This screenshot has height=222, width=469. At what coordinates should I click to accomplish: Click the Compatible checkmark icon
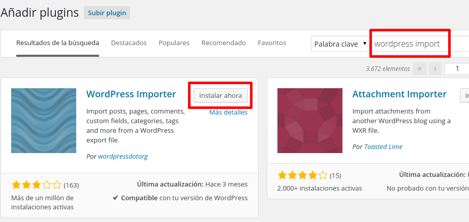point(115,198)
